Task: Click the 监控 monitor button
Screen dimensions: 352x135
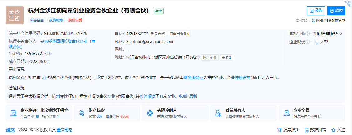Action: coord(336,11)
